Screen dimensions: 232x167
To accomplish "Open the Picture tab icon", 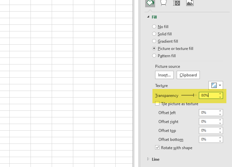I will tap(190, 3).
